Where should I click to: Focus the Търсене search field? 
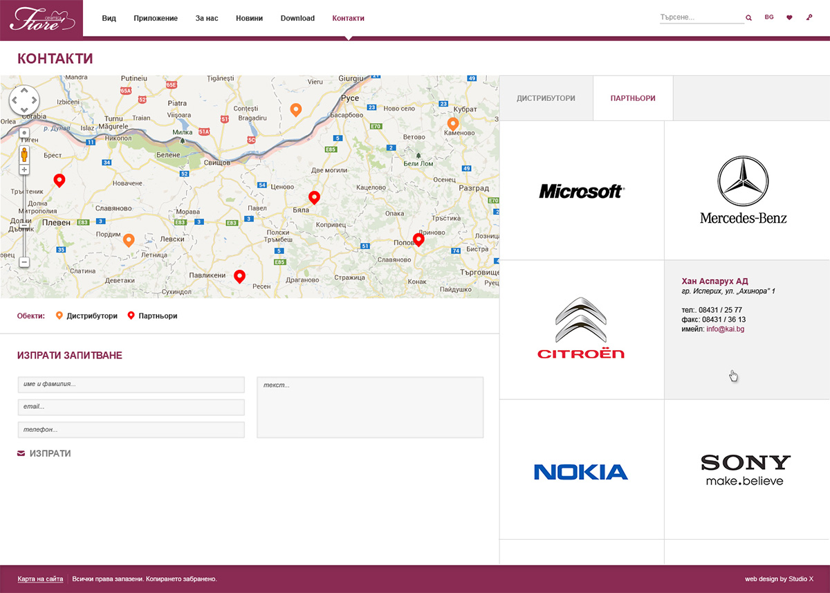click(x=701, y=18)
